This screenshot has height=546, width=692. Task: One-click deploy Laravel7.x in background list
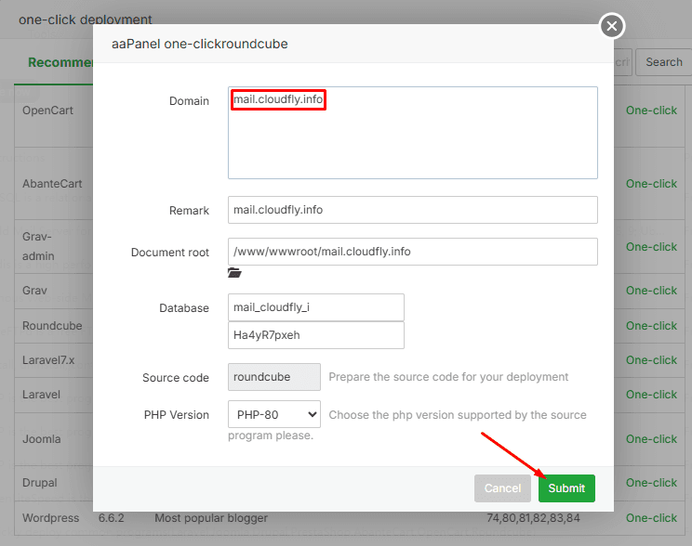pyautogui.click(x=651, y=360)
